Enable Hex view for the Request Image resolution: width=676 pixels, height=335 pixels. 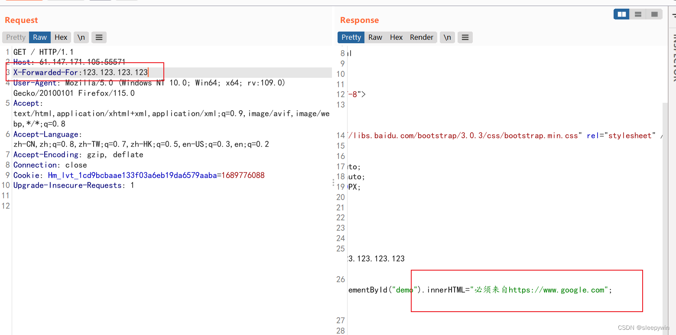(61, 37)
